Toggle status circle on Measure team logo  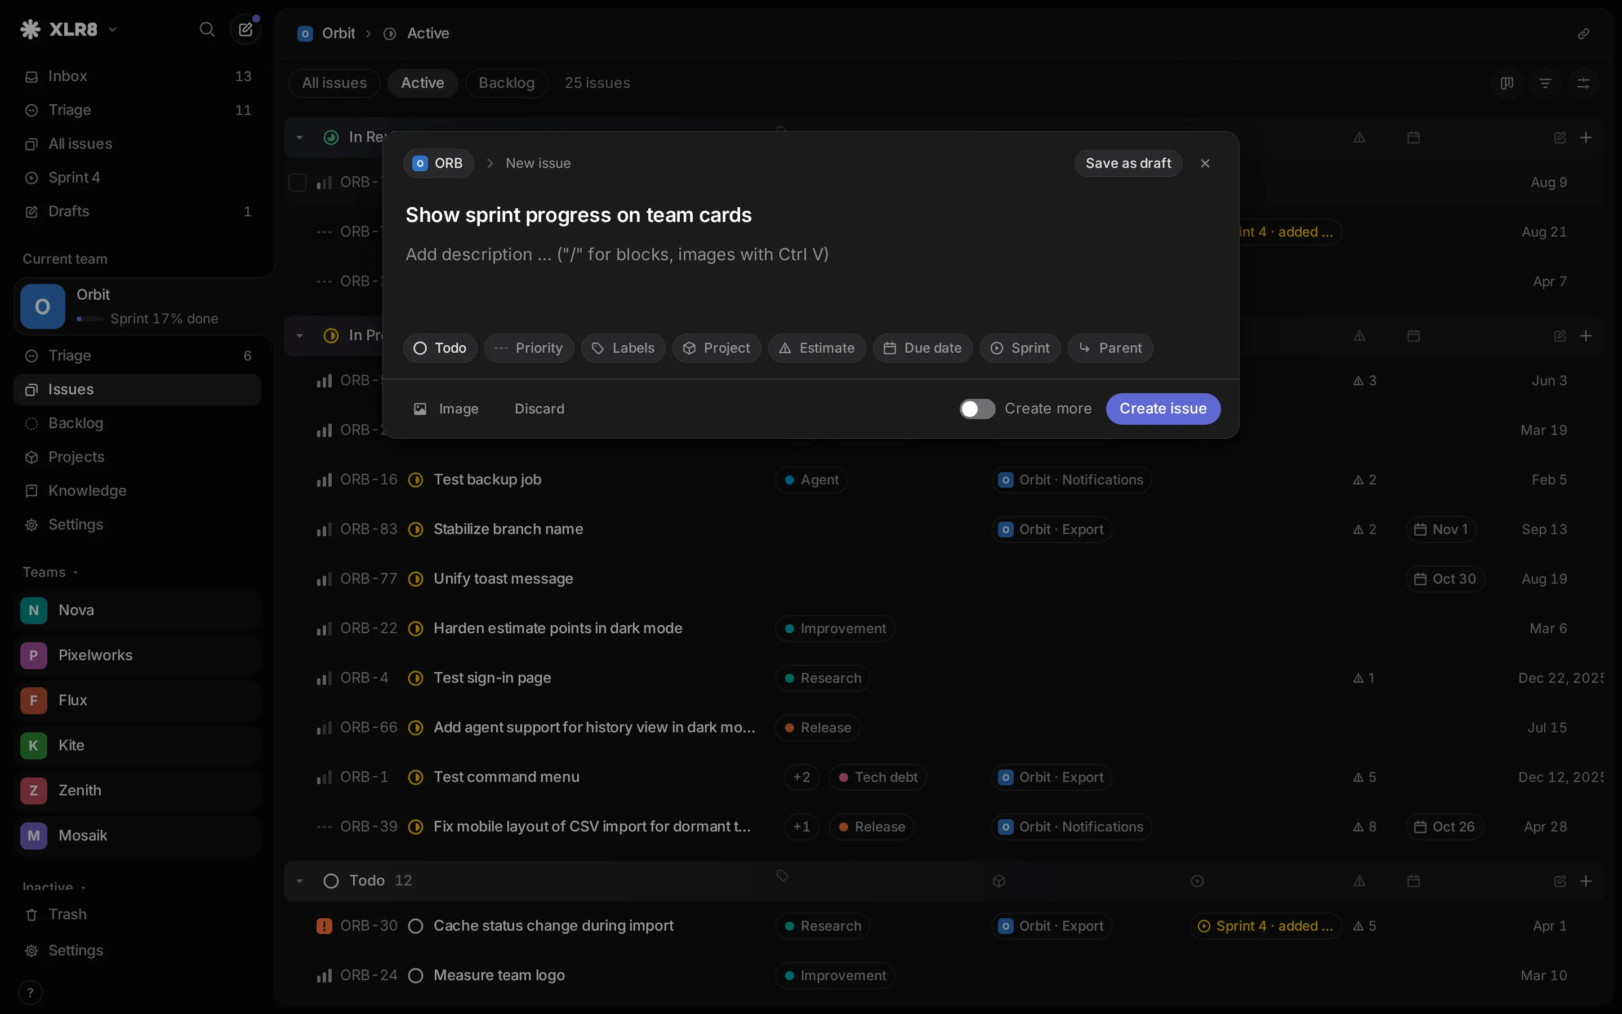tap(416, 976)
